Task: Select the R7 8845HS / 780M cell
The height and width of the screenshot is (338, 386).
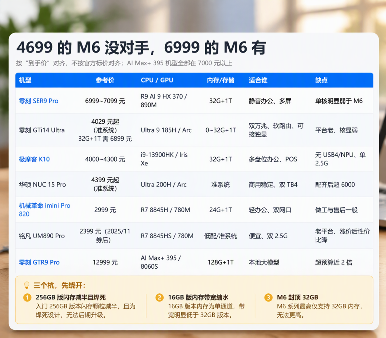Action: point(167,236)
